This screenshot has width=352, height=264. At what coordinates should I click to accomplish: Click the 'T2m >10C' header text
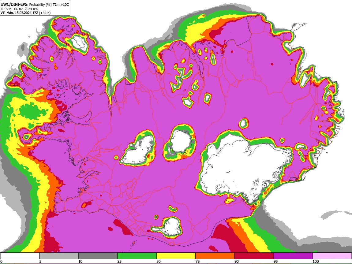point(61,5)
